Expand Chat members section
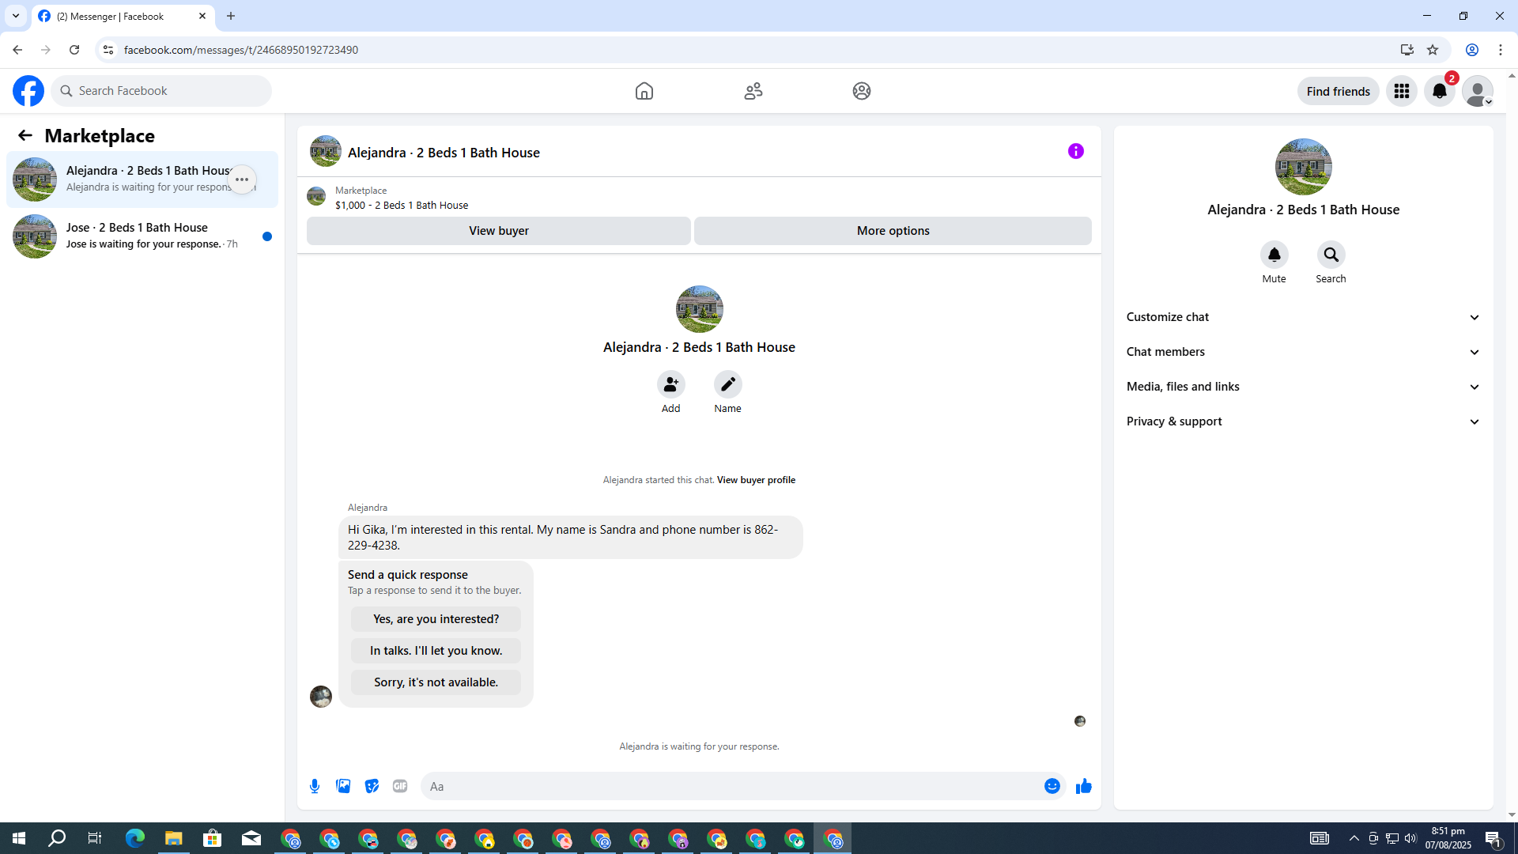Screen dimensions: 1518x854 tap(1304, 352)
